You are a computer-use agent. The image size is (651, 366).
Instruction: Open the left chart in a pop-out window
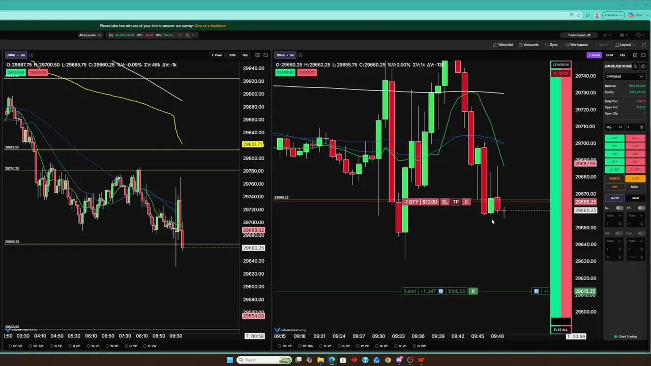[257, 55]
